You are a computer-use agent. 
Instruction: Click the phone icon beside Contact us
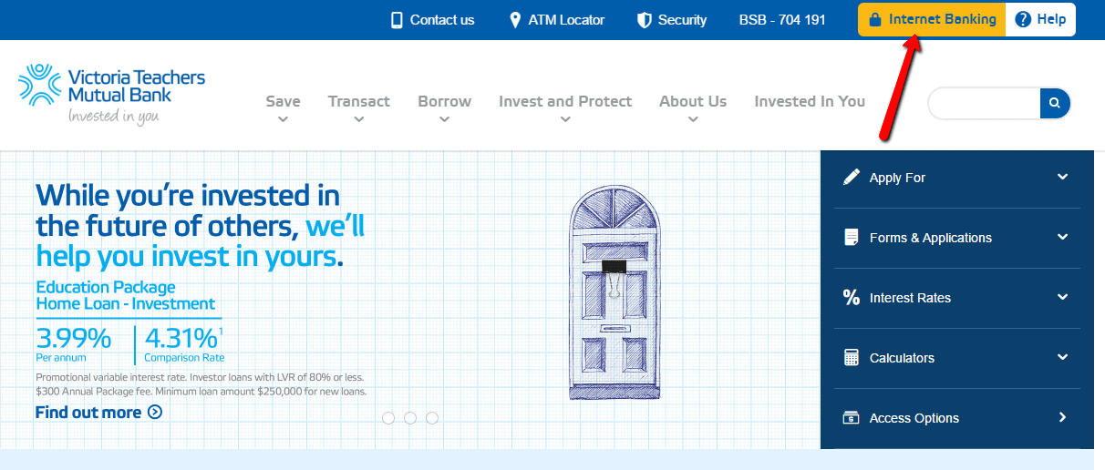(397, 20)
